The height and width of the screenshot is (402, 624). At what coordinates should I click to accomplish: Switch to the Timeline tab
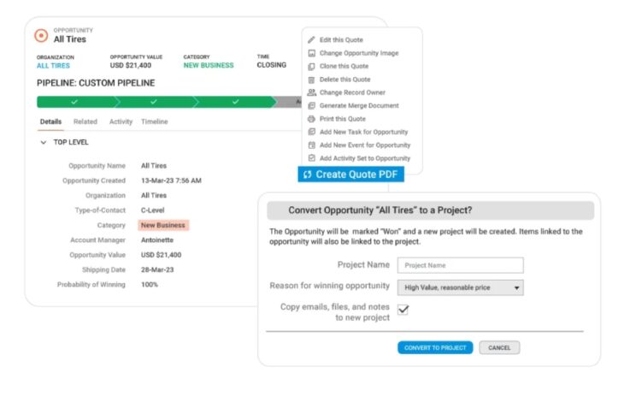click(155, 121)
